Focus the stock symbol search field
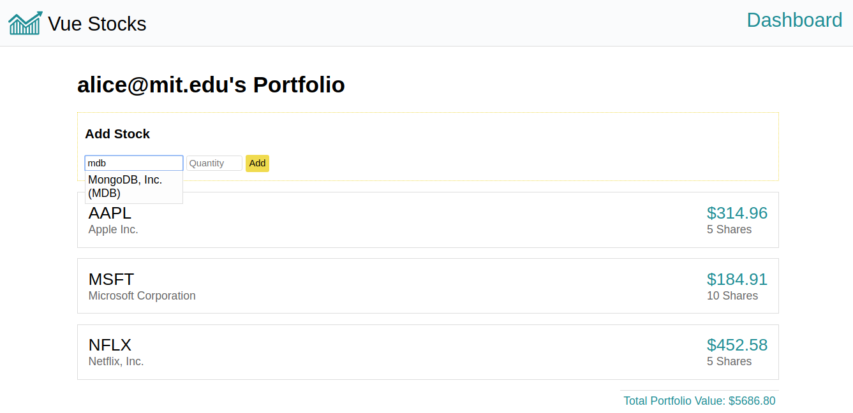The height and width of the screenshot is (413, 853). 134,163
